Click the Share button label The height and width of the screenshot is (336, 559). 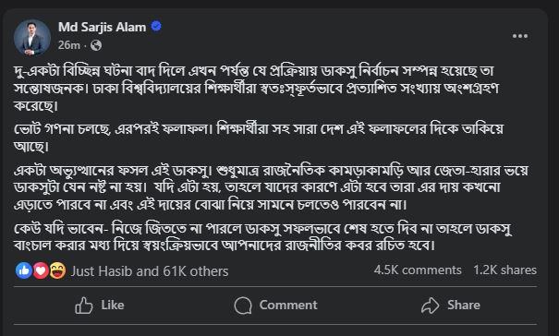(x=464, y=306)
